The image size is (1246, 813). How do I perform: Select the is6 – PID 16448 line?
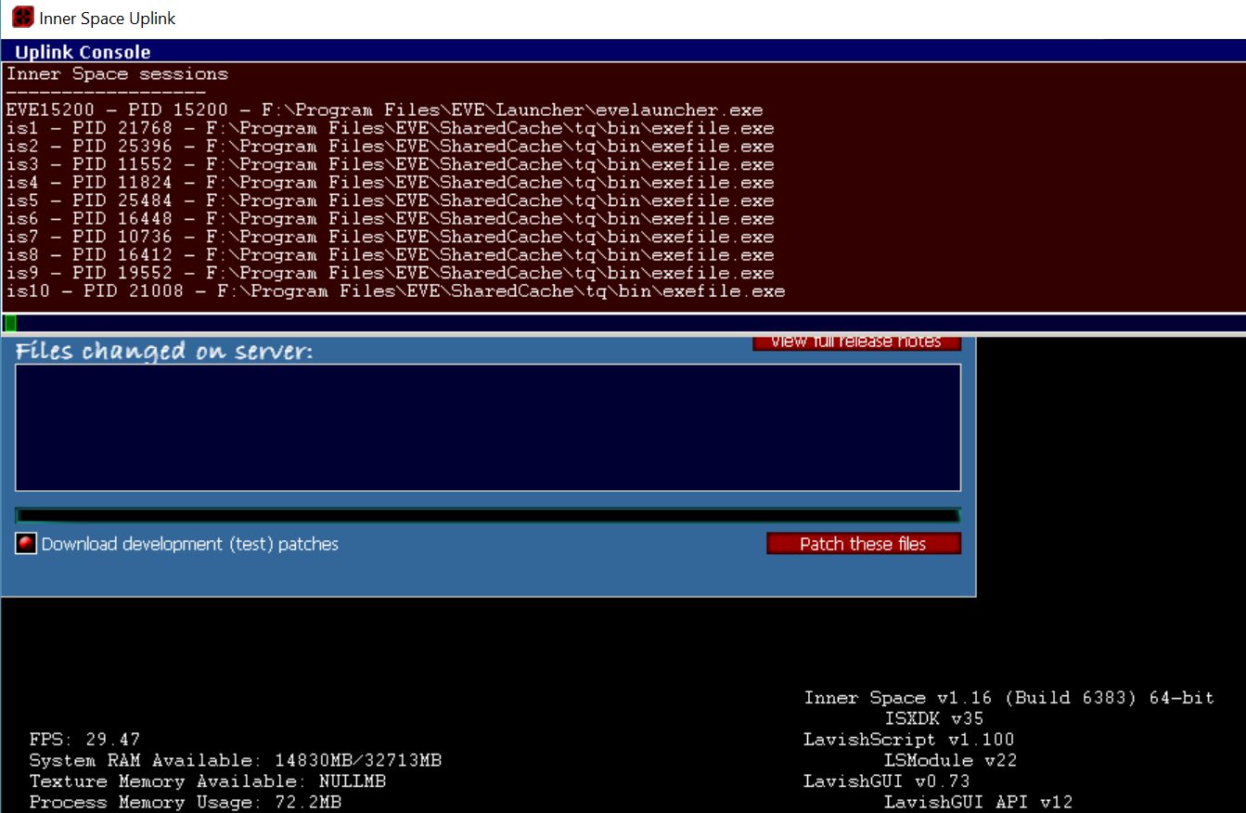pyautogui.click(x=390, y=219)
